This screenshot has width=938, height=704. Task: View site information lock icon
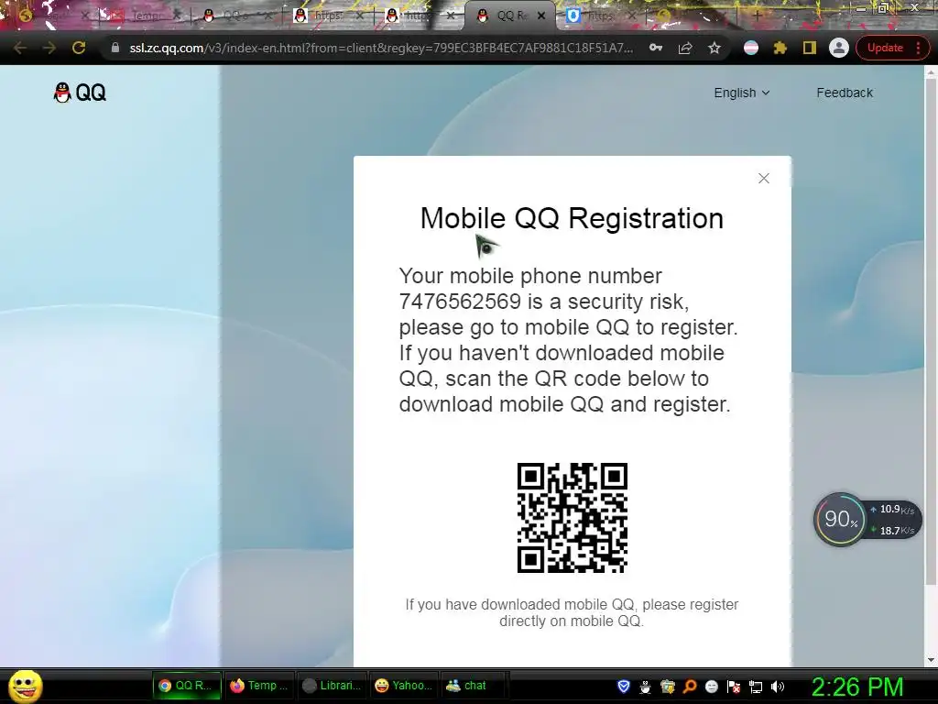point(115,48)
